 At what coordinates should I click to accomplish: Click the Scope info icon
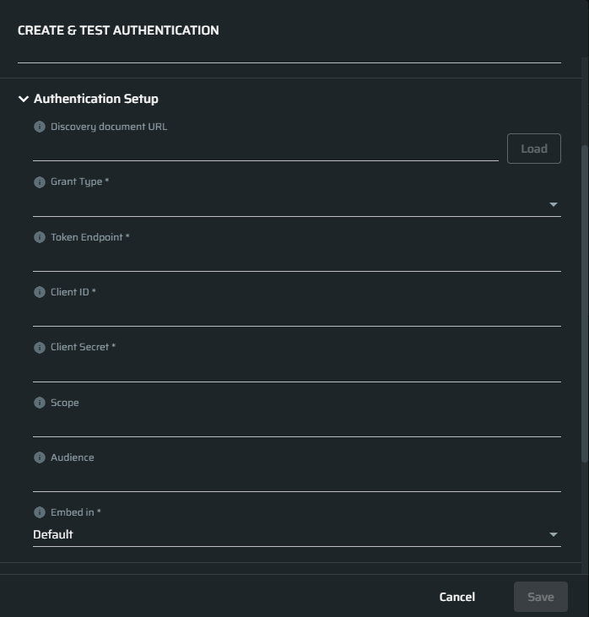pos(40,403)
